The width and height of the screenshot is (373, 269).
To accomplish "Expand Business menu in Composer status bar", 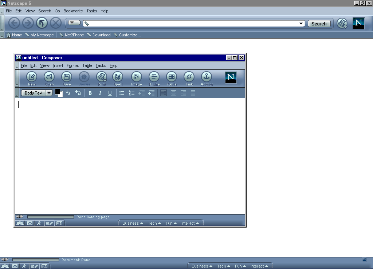I will (x=133, y=223).
